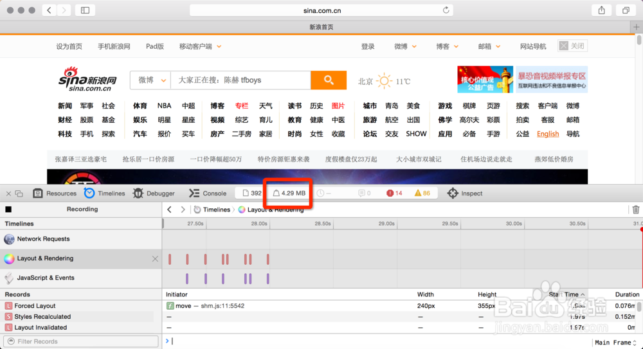This screenshot has width=643, height=349.
Task: Open the Main Frame context dropdown
Action: coord(615,343)
